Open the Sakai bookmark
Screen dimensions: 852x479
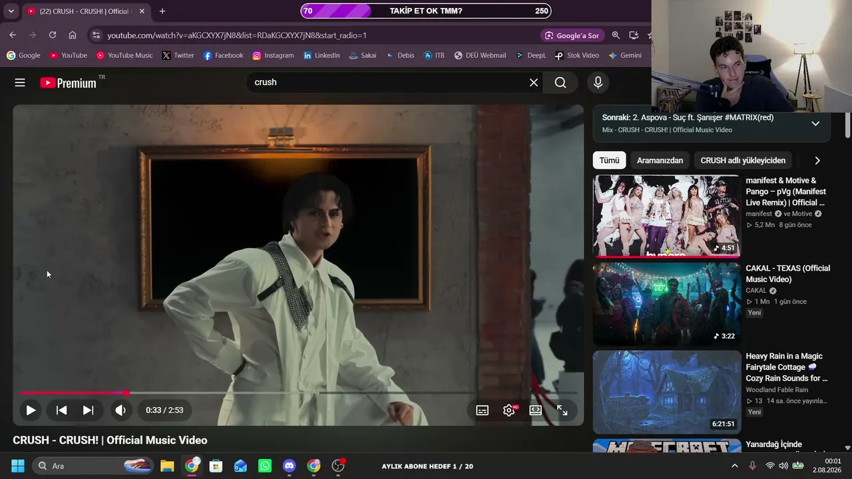[x=363, y=55]
